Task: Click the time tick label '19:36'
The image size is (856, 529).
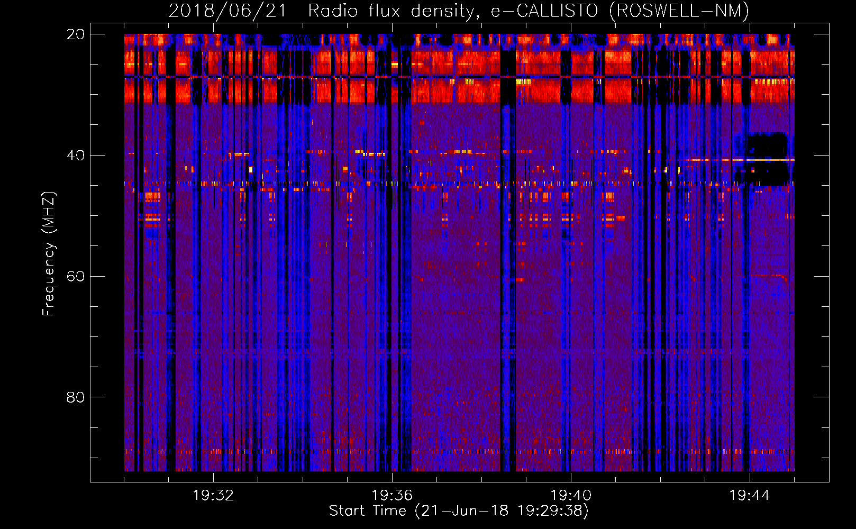Action: (x=392, y=496)
